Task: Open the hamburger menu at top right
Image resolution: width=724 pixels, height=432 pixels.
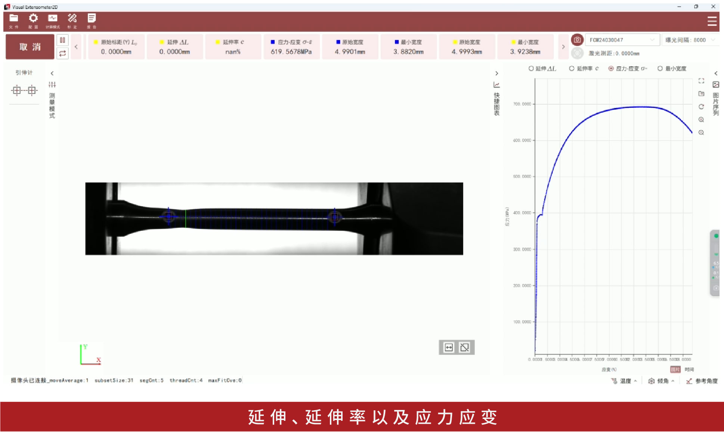Action: (x=712, y=21)
